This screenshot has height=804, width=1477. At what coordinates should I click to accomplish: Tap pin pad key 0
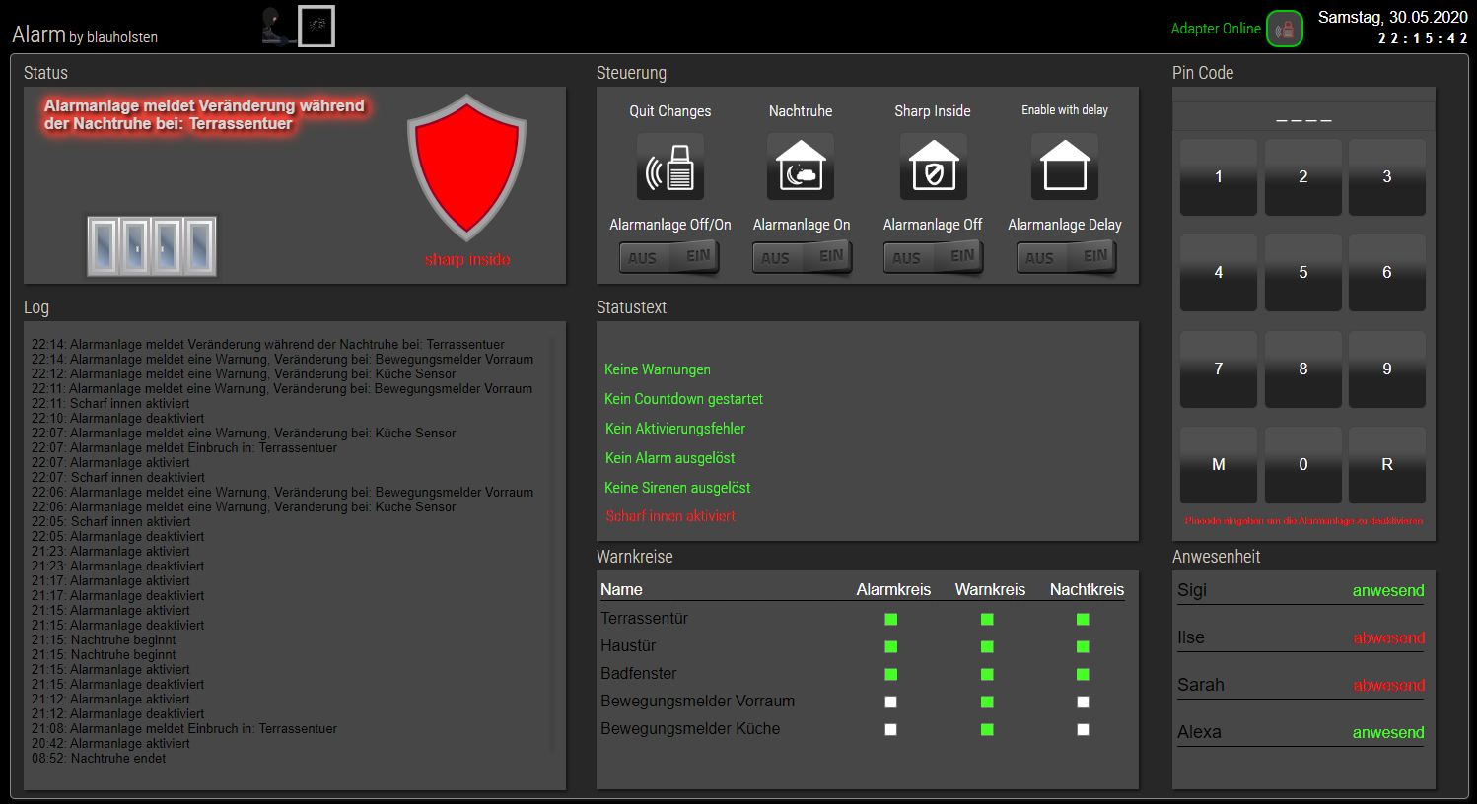(x=1303, y=465)
